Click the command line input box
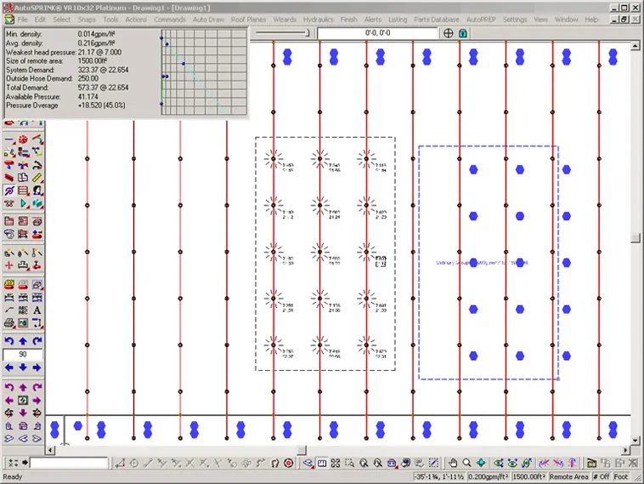 (69, 463)
